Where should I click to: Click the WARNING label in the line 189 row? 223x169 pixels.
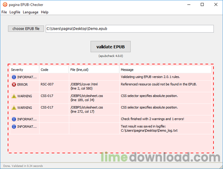tap(25, 96)
